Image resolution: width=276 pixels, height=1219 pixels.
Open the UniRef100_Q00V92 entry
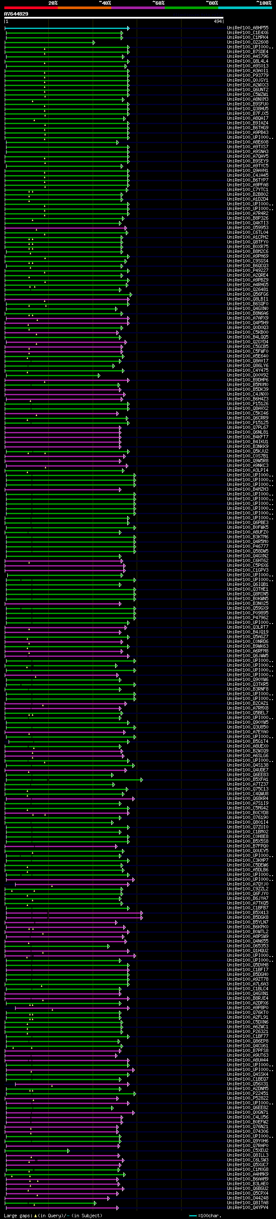pos(248,375)
